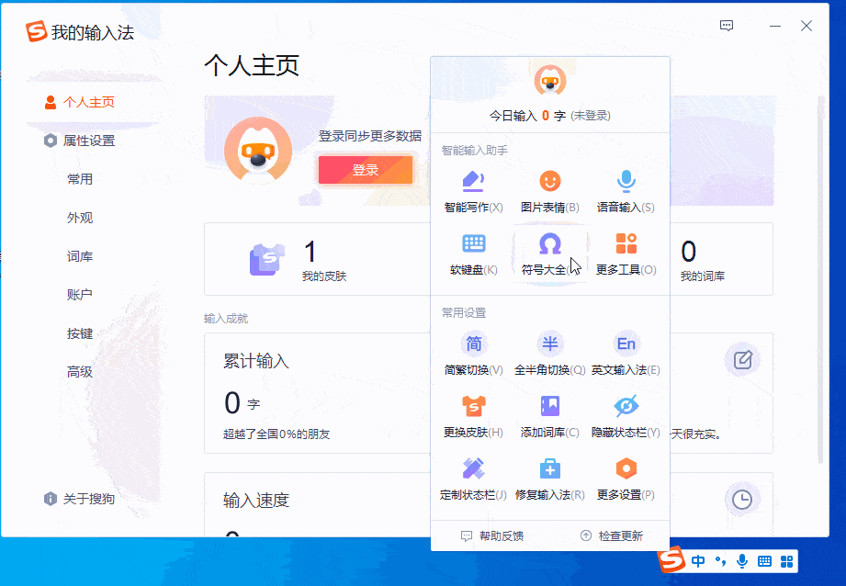Minimize the 我的输入法 window
This screenshot has height=586, width=846.
[775, 26]
